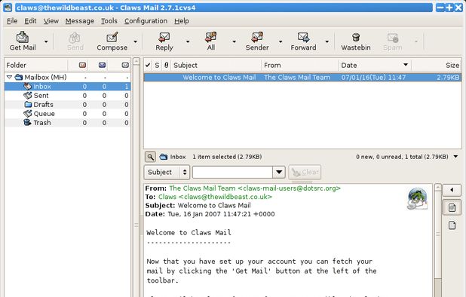The image size is (466, 297).
Task: Select the Trash folder
Action: click(x=67, y=123)
